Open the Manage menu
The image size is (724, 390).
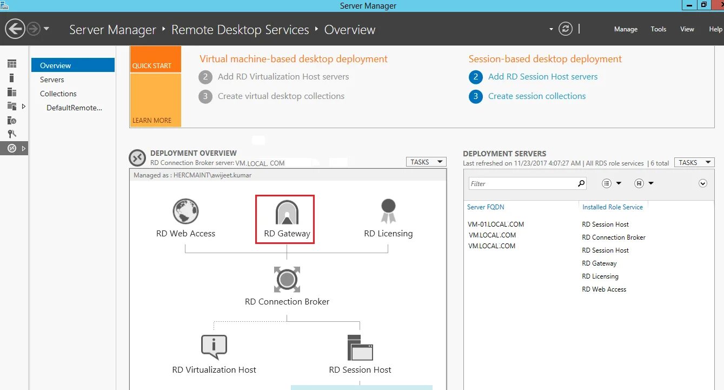coord(626,29)
